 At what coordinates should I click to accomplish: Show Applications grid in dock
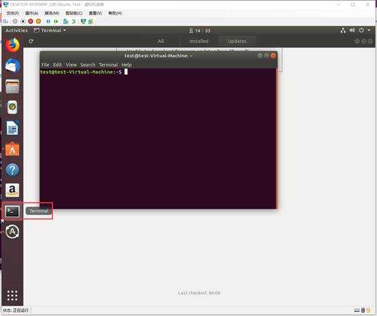12,296
